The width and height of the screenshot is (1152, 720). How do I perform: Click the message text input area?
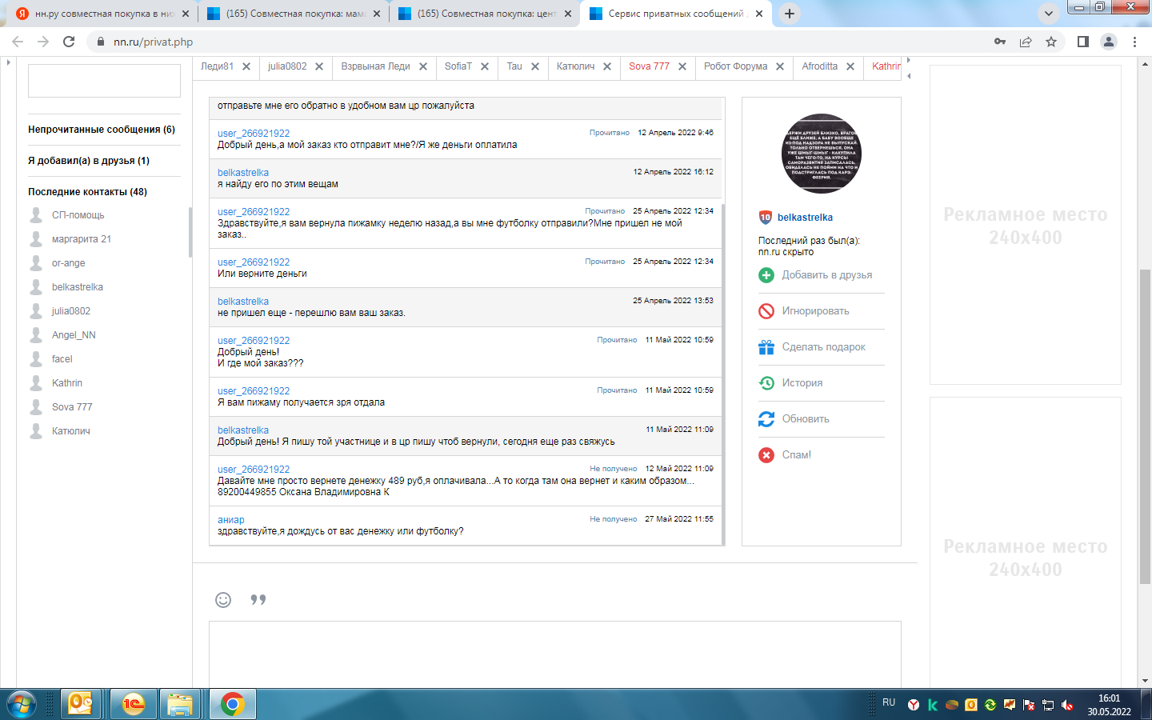(554, 652)
